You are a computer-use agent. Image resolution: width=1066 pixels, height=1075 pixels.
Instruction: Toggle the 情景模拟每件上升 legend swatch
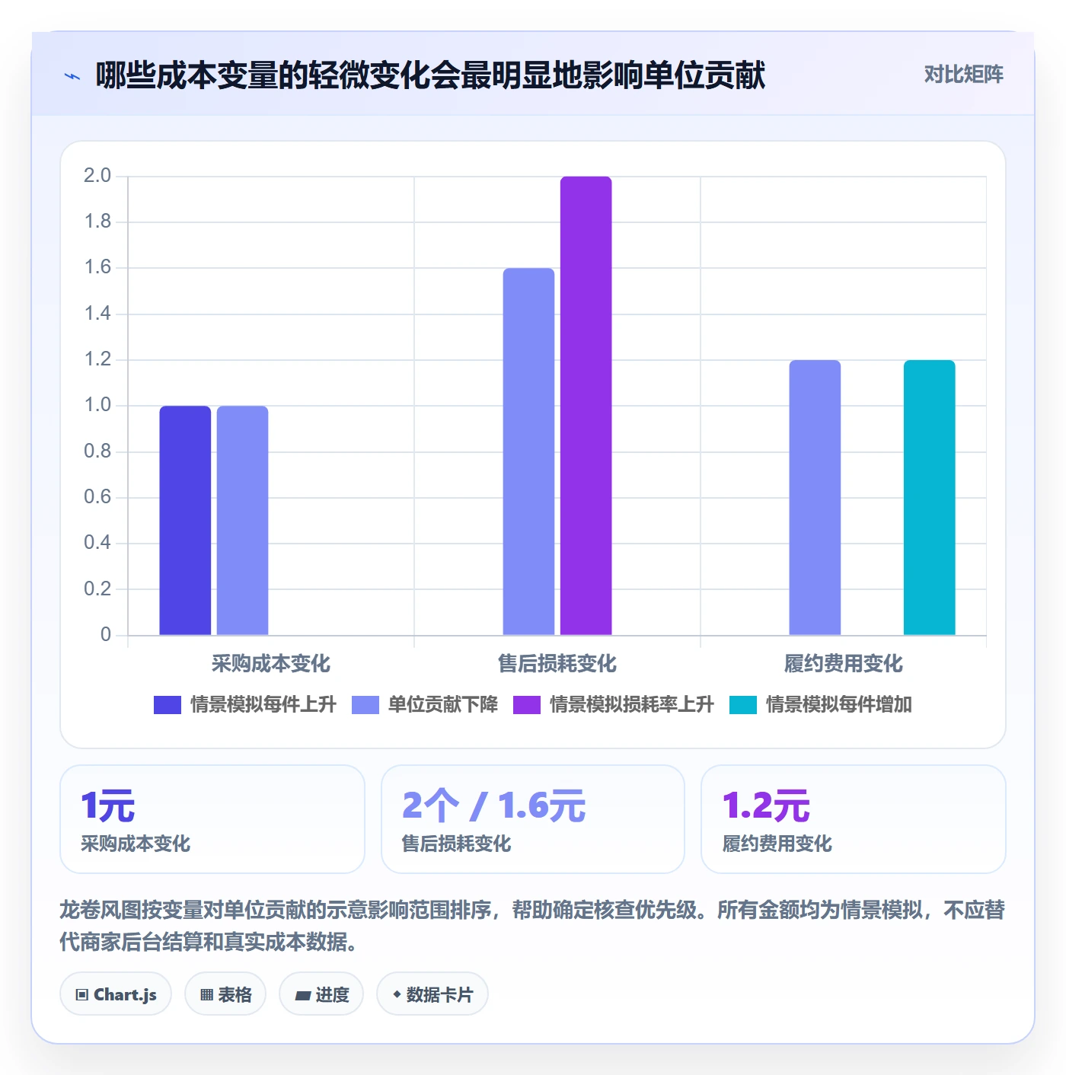(168, 705)
